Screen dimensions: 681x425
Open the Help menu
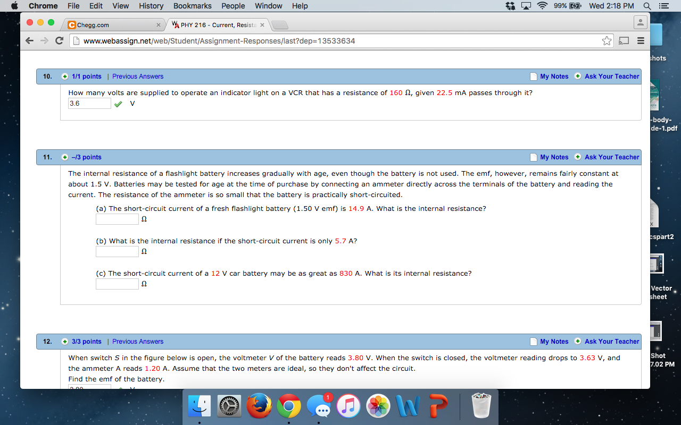click(x=300, y=6)
